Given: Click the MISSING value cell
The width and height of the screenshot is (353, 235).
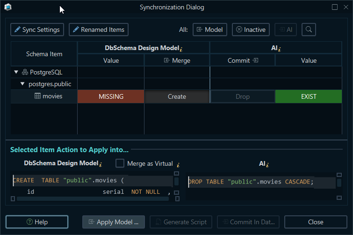Looking at the screenshot, I should pos(111,96).
